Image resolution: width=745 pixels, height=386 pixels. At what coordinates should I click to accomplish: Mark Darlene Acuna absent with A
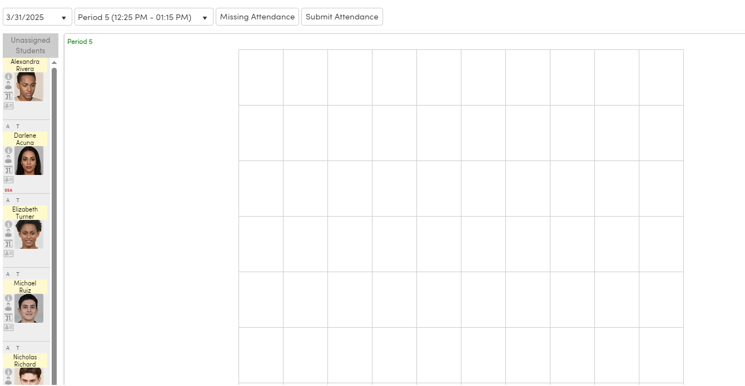8,127
